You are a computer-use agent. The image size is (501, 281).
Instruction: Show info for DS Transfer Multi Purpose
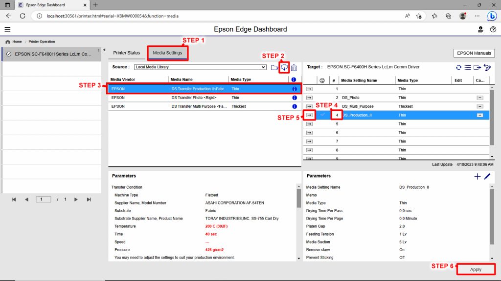pos(294,106)
